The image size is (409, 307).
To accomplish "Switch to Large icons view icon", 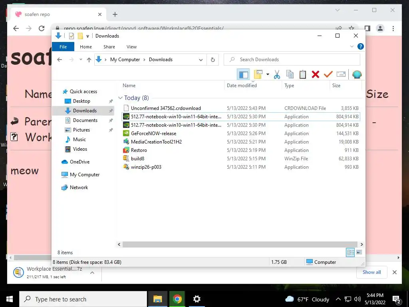I will tap(359, 252).
